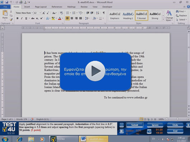This screenshot has height=142, width=190.
Task: Switch to the References tab
Action: tap(57, 7)
